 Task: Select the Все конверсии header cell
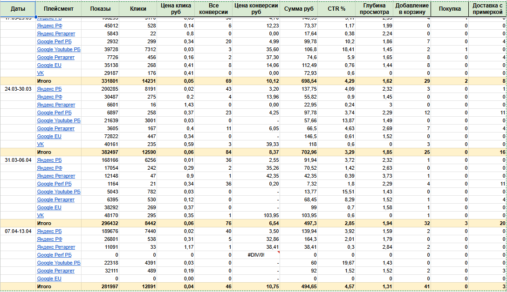[x=213, y=9]
